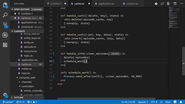Screen dimensions: 185x104
Task: Open the More Actions ellipsis menu
Action: [182, 3]
